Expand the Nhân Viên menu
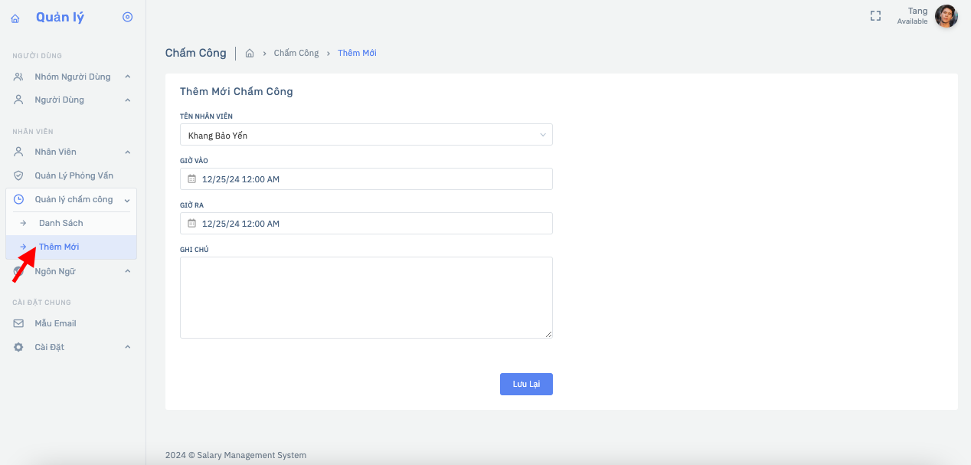Viewport: 971px width, 465px height. click(128, 152)
